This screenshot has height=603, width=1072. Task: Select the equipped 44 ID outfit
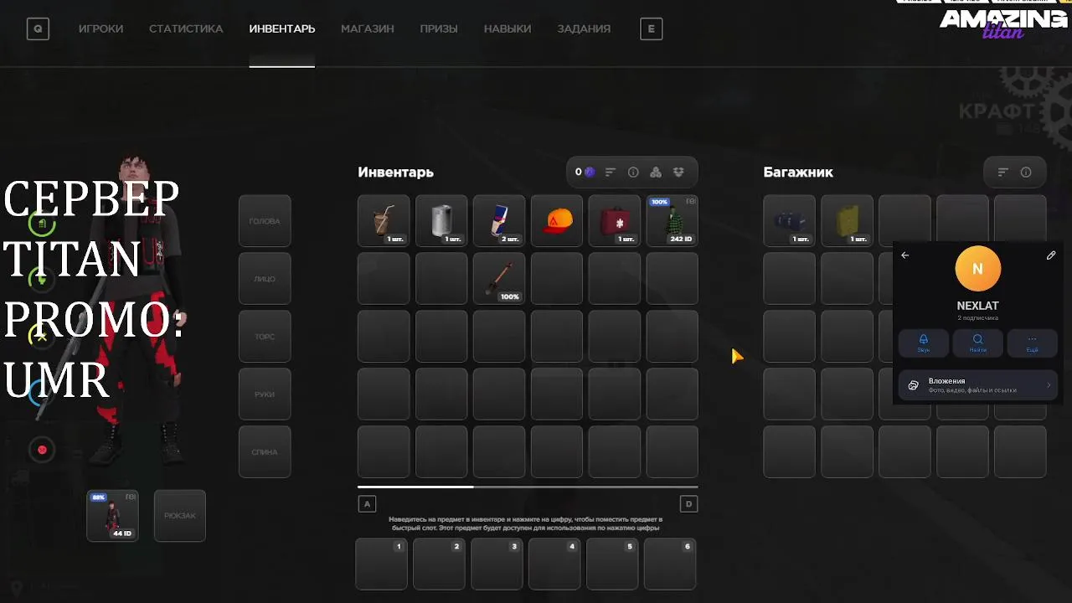[113, 516]
